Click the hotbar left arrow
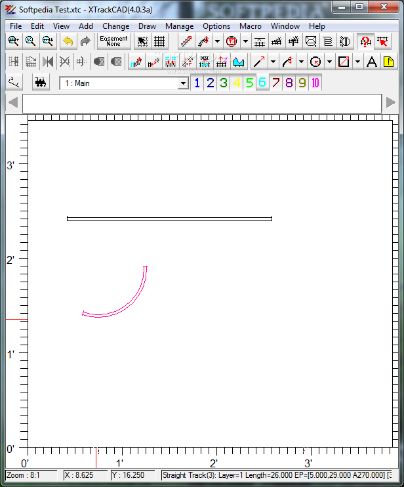This screenshot has width=404, height=487. click(13, 102)
